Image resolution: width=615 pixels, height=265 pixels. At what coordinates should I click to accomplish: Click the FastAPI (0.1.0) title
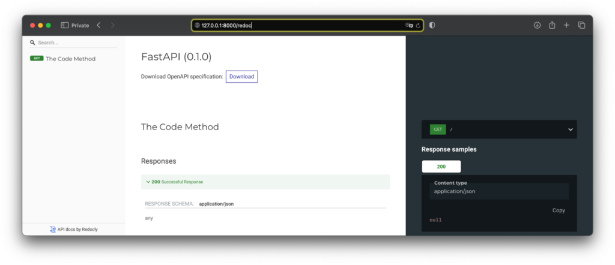click(x=176, y=57)
